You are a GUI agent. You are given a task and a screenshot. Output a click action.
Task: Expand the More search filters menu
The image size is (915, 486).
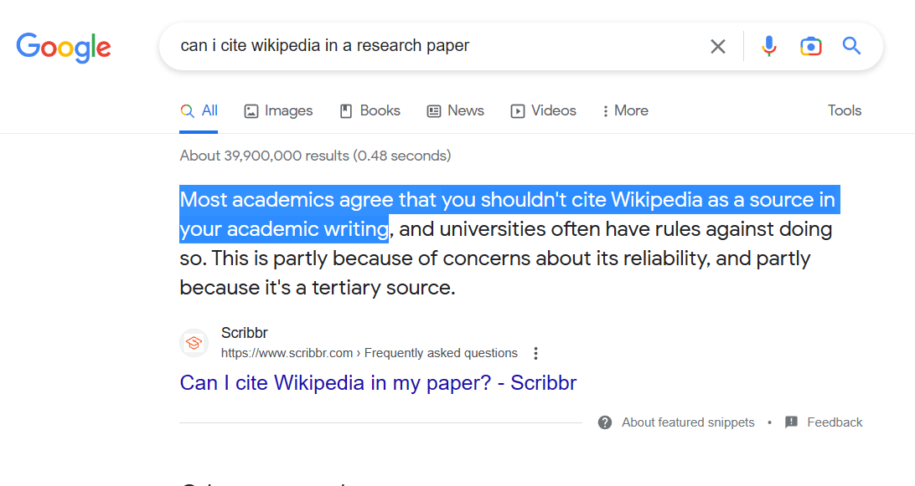click(x=625, y=110)
